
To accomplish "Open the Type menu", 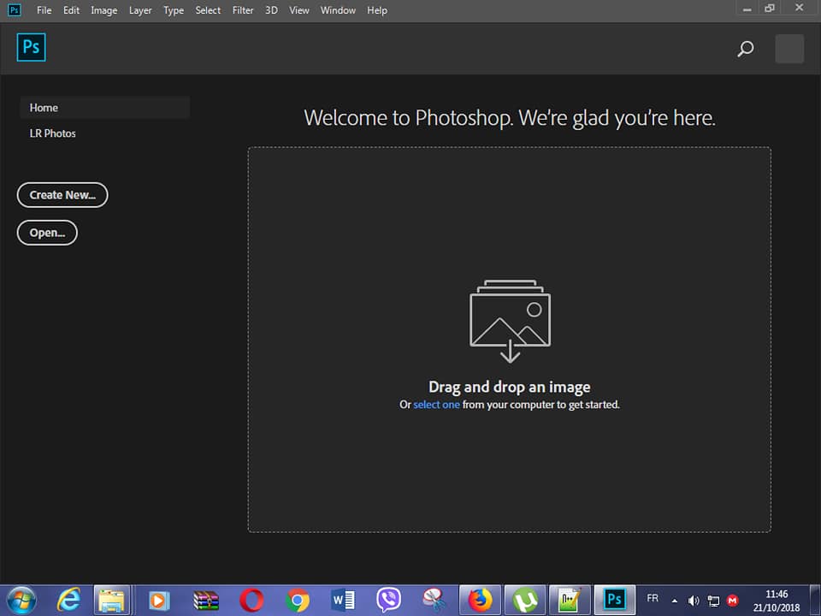I will (174, 10).
